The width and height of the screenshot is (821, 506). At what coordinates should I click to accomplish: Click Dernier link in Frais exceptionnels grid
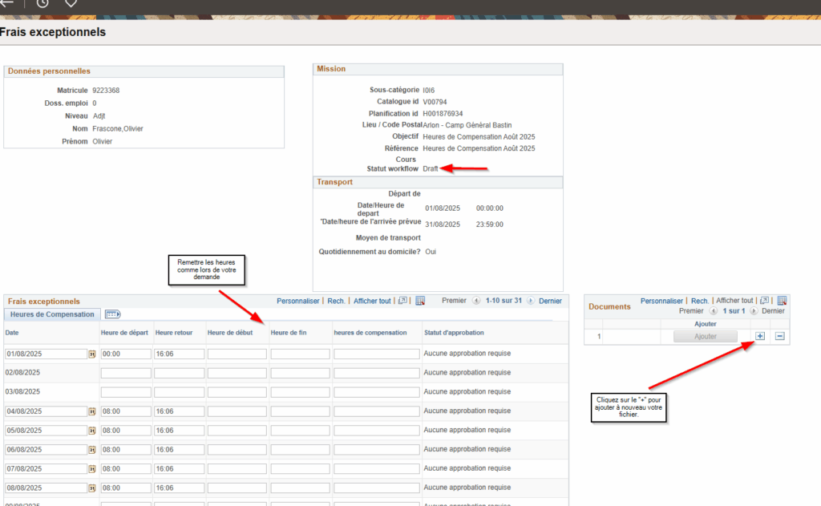click(x=550, y=301)
